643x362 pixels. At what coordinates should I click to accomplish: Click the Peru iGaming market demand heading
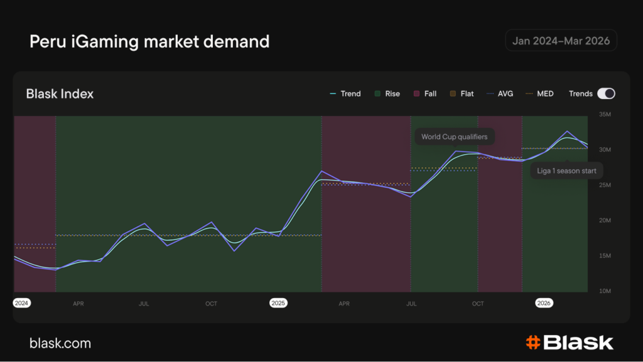(149, 42)
